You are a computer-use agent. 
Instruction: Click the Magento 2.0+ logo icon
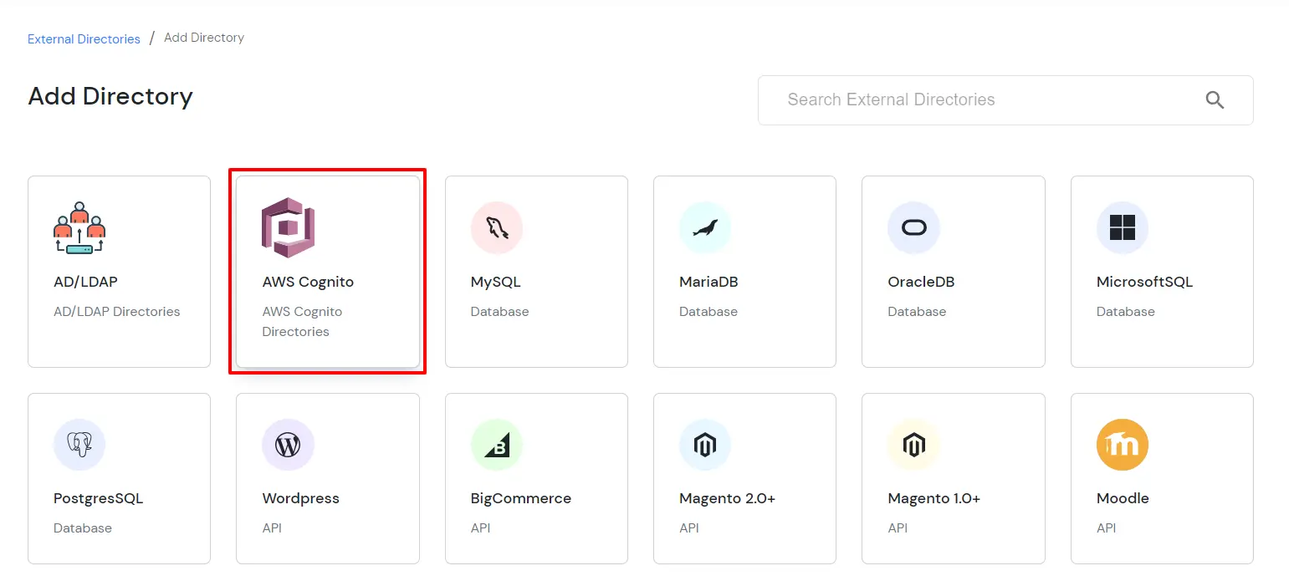click(705, 444)
